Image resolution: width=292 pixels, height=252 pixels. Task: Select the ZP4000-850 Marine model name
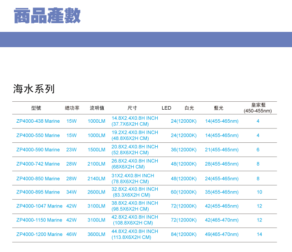pos(38,179)
